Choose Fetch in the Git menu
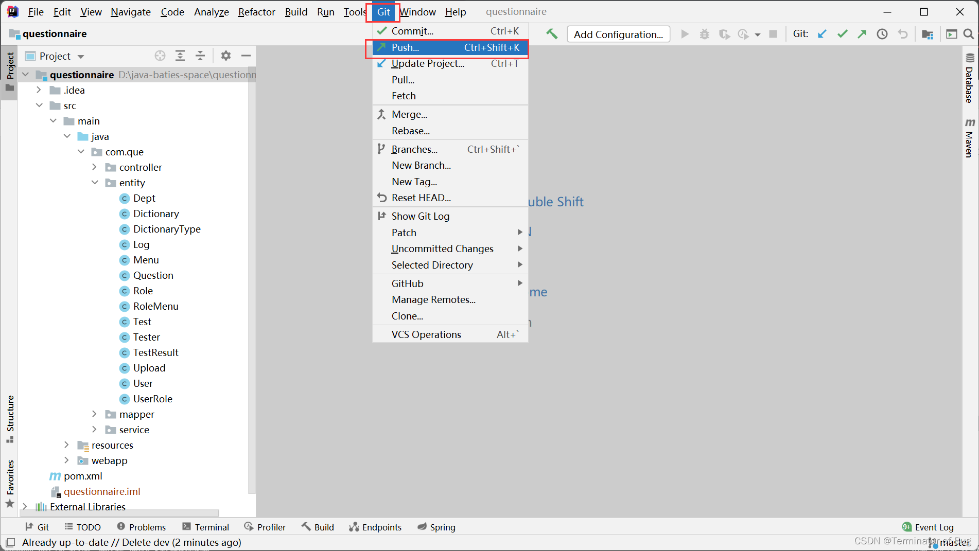Screen dimensions: 979x551 [450, 96]
